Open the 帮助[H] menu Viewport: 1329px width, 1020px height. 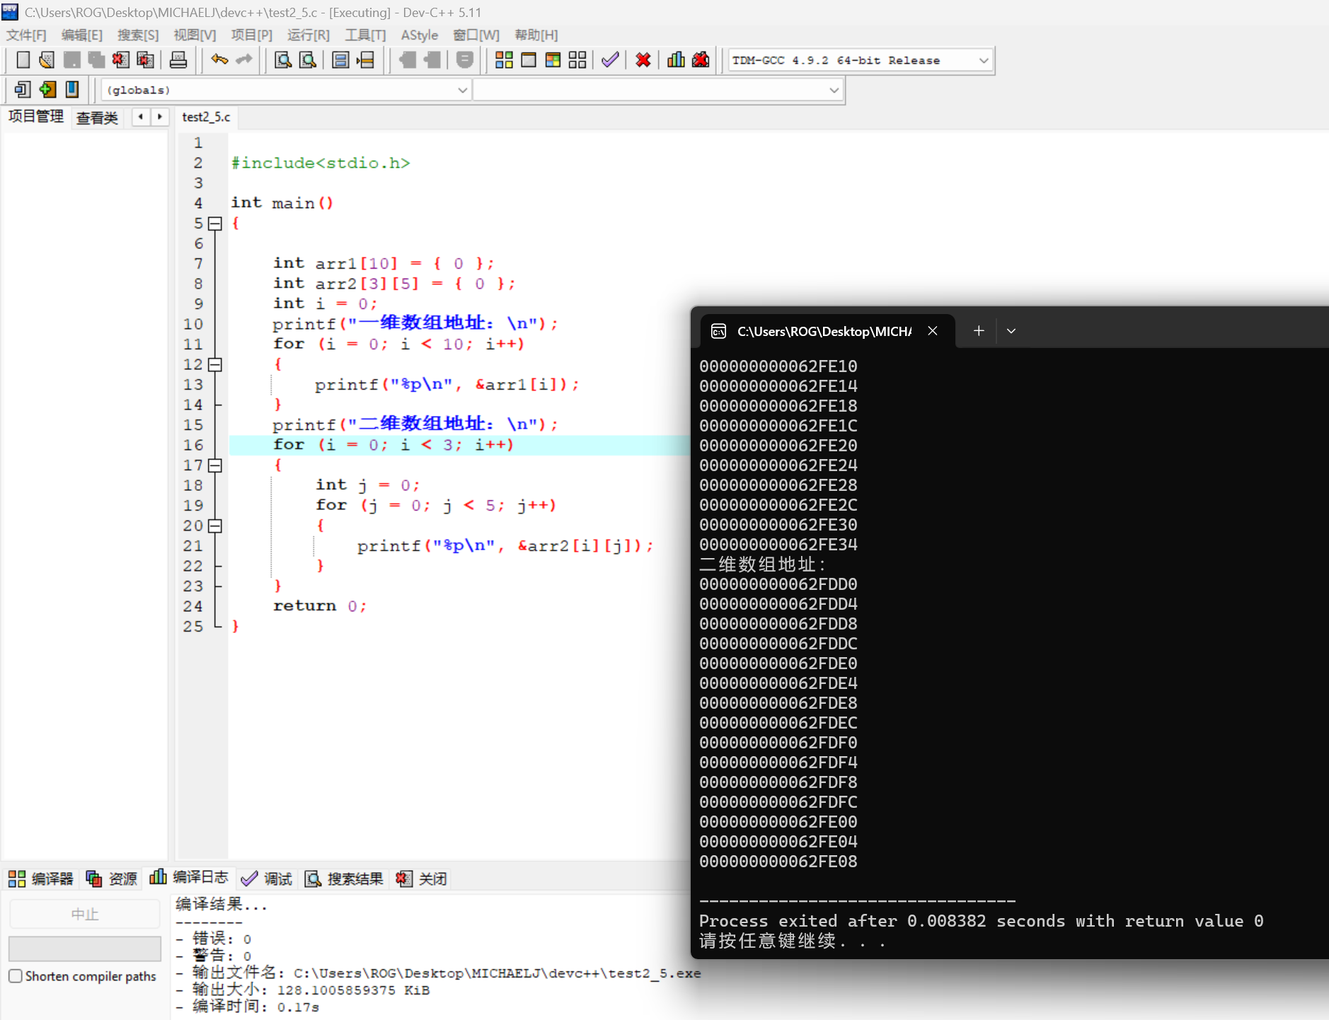tap(536, 35)
